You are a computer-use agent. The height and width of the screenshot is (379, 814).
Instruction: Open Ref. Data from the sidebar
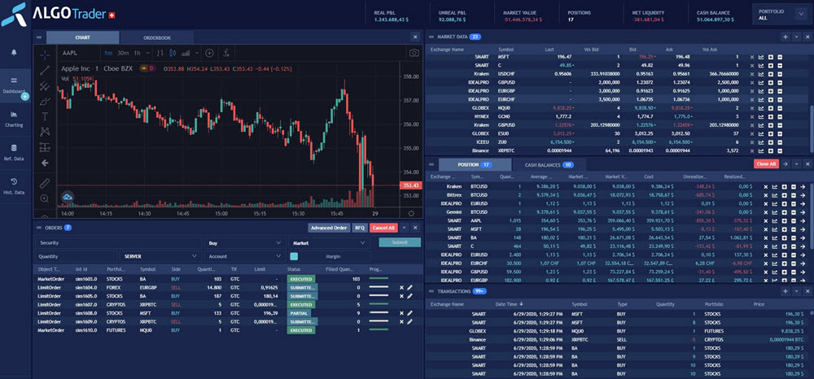(x=14, y=153)
